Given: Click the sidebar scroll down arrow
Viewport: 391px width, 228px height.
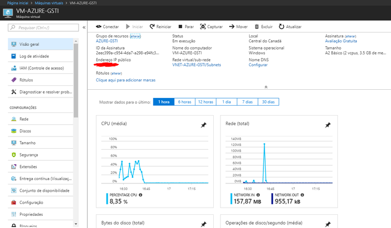Looking at the screenshot, I should [x=76, y=224].
